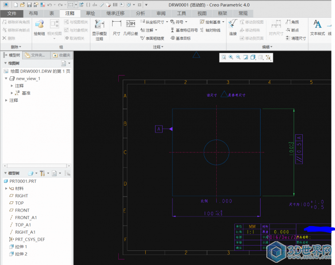Click the repaint icon in graphics toolbar
The width and height of the screenshot is (335, 265).
tap(245, 57)
